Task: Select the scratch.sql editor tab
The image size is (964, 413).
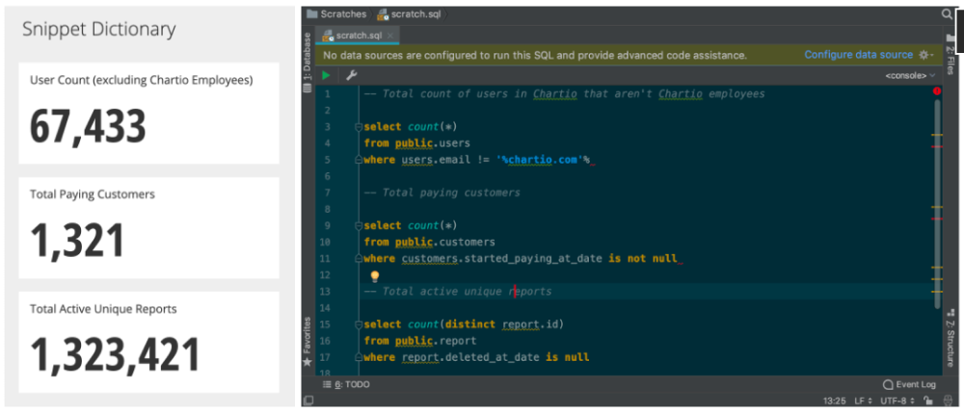Action: coord(358,36)
